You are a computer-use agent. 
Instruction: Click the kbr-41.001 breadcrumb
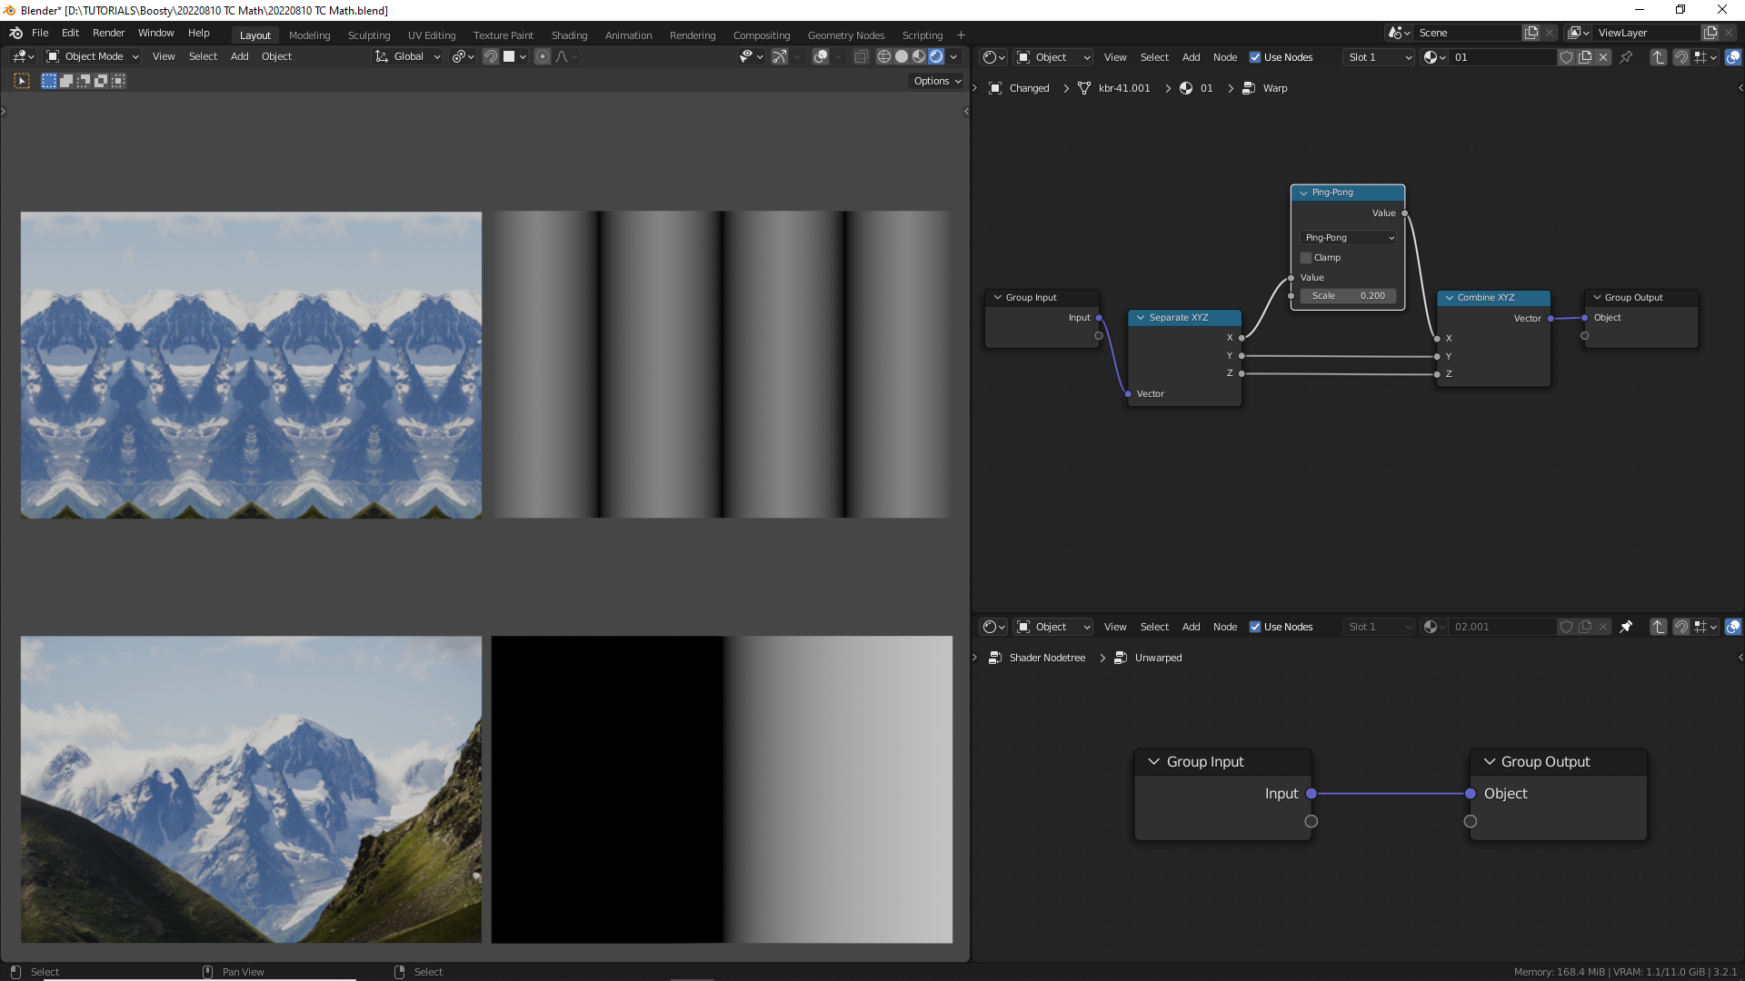click(x=1123, y=88)
